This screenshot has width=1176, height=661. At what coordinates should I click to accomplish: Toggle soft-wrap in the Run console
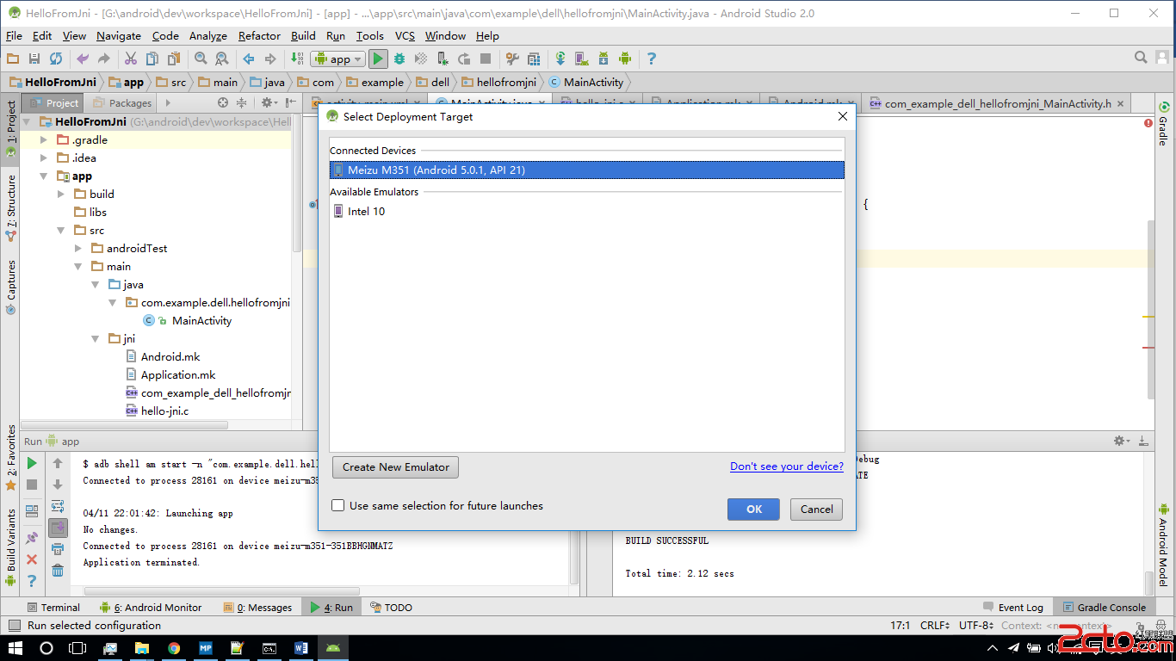58,506
